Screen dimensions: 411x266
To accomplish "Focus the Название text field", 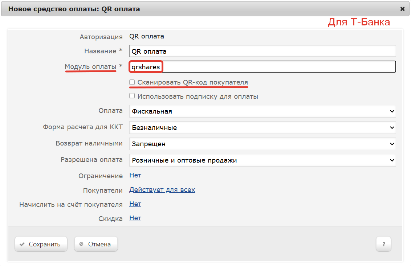I will click(262, 51).
